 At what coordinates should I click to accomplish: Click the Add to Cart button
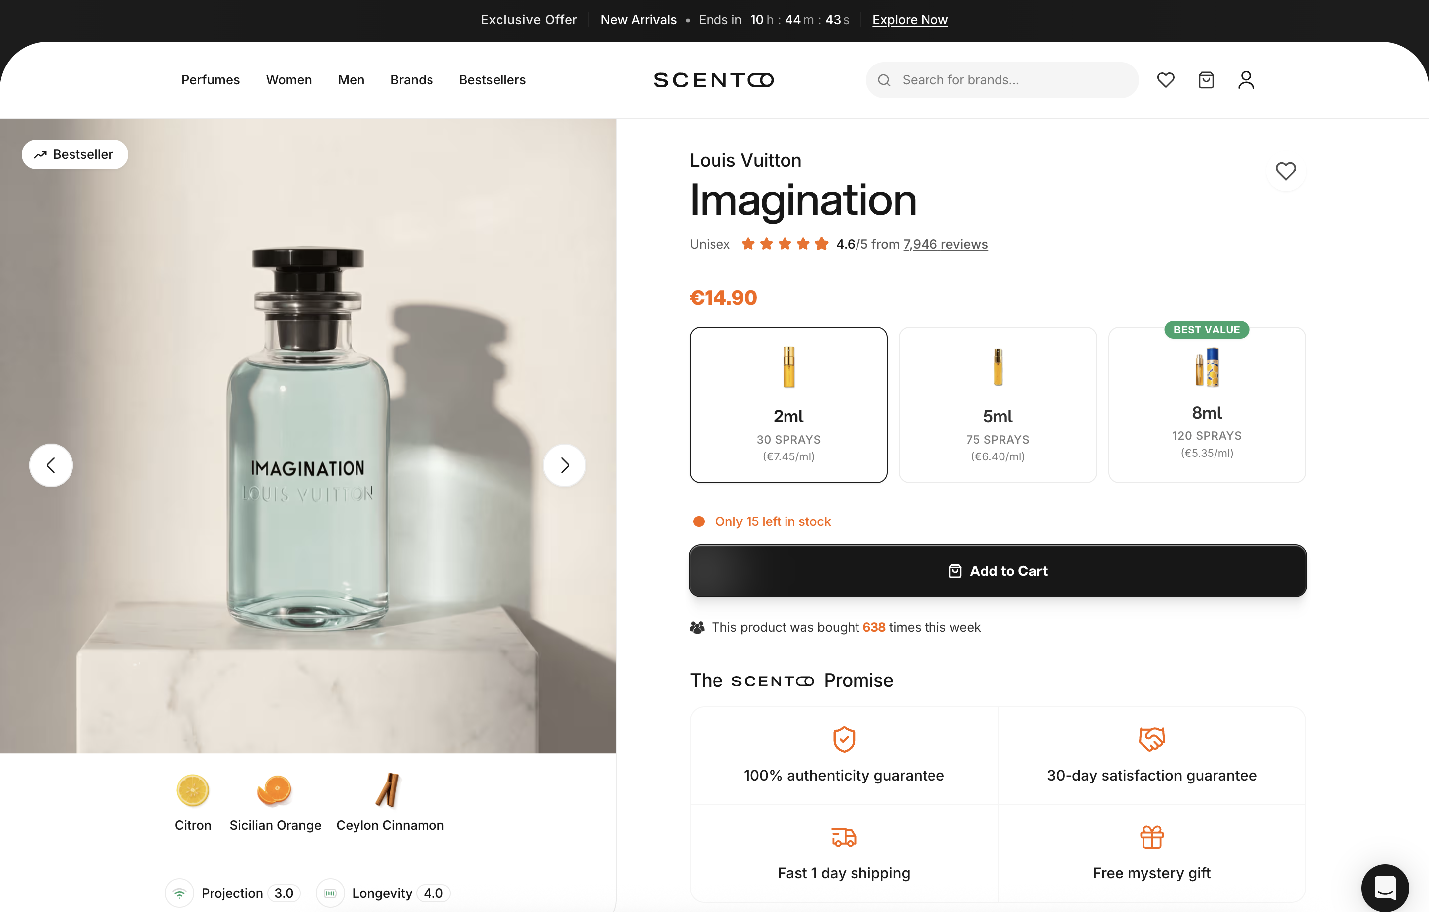tap(997, 571)
